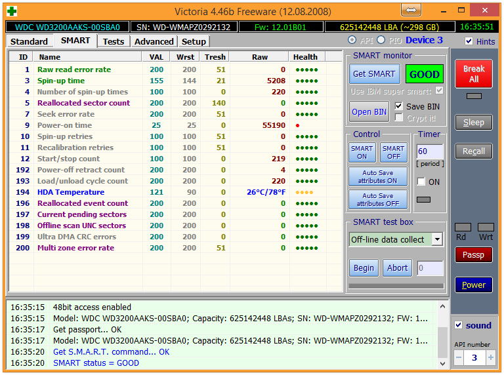
Task: Toggle the Crypt it! checkbox
Action: (398, 117)
